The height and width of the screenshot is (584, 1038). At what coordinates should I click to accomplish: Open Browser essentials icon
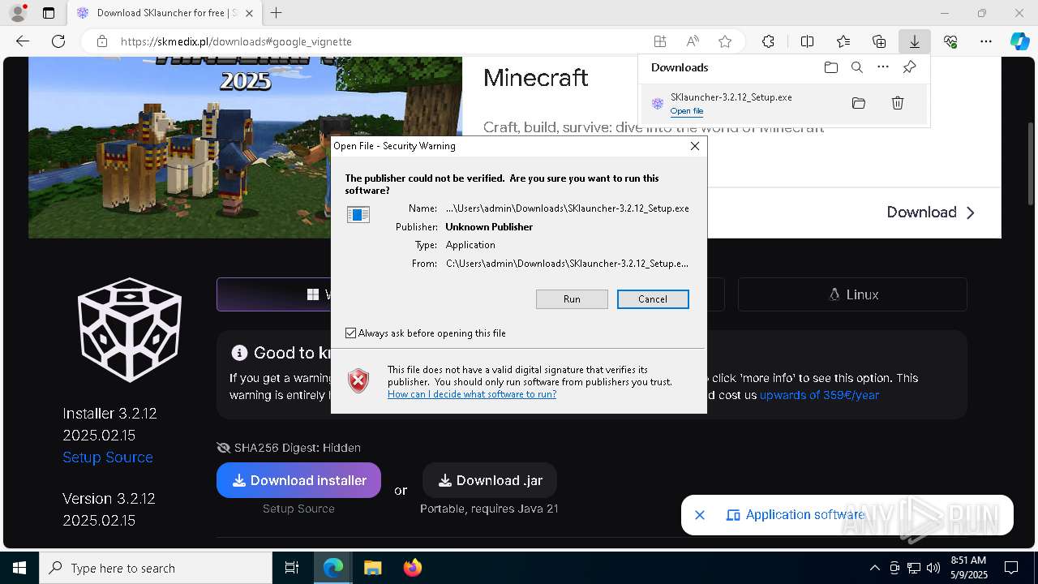point(950,41)
